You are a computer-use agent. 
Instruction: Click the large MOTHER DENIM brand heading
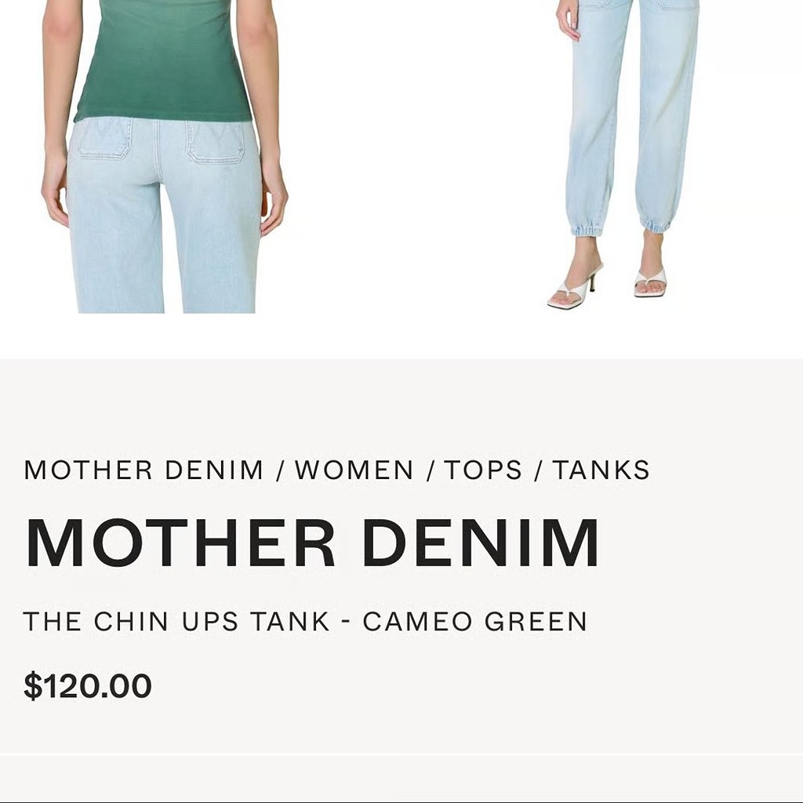click(312, 543)
